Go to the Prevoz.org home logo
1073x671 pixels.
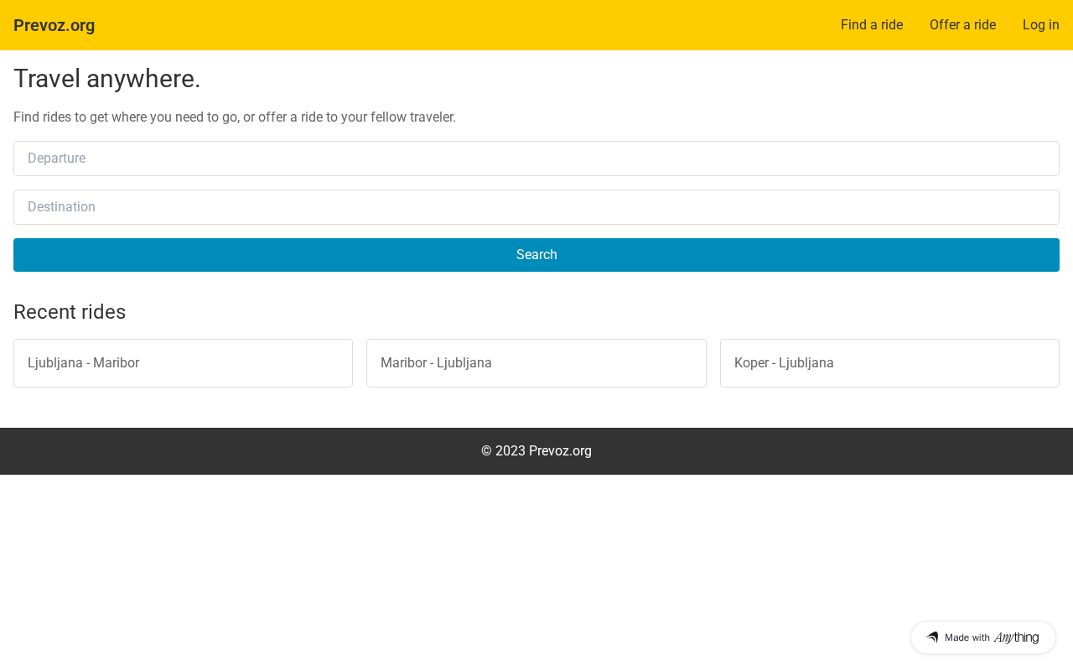[x=54, y=25]
